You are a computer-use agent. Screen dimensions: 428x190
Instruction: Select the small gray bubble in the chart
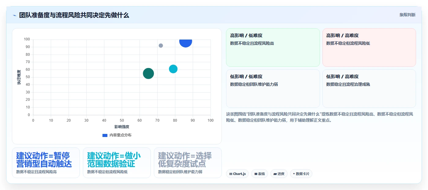(161, 45)
